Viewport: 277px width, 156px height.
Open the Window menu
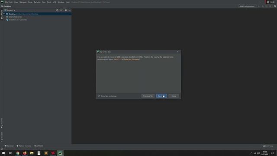[61, 2]
